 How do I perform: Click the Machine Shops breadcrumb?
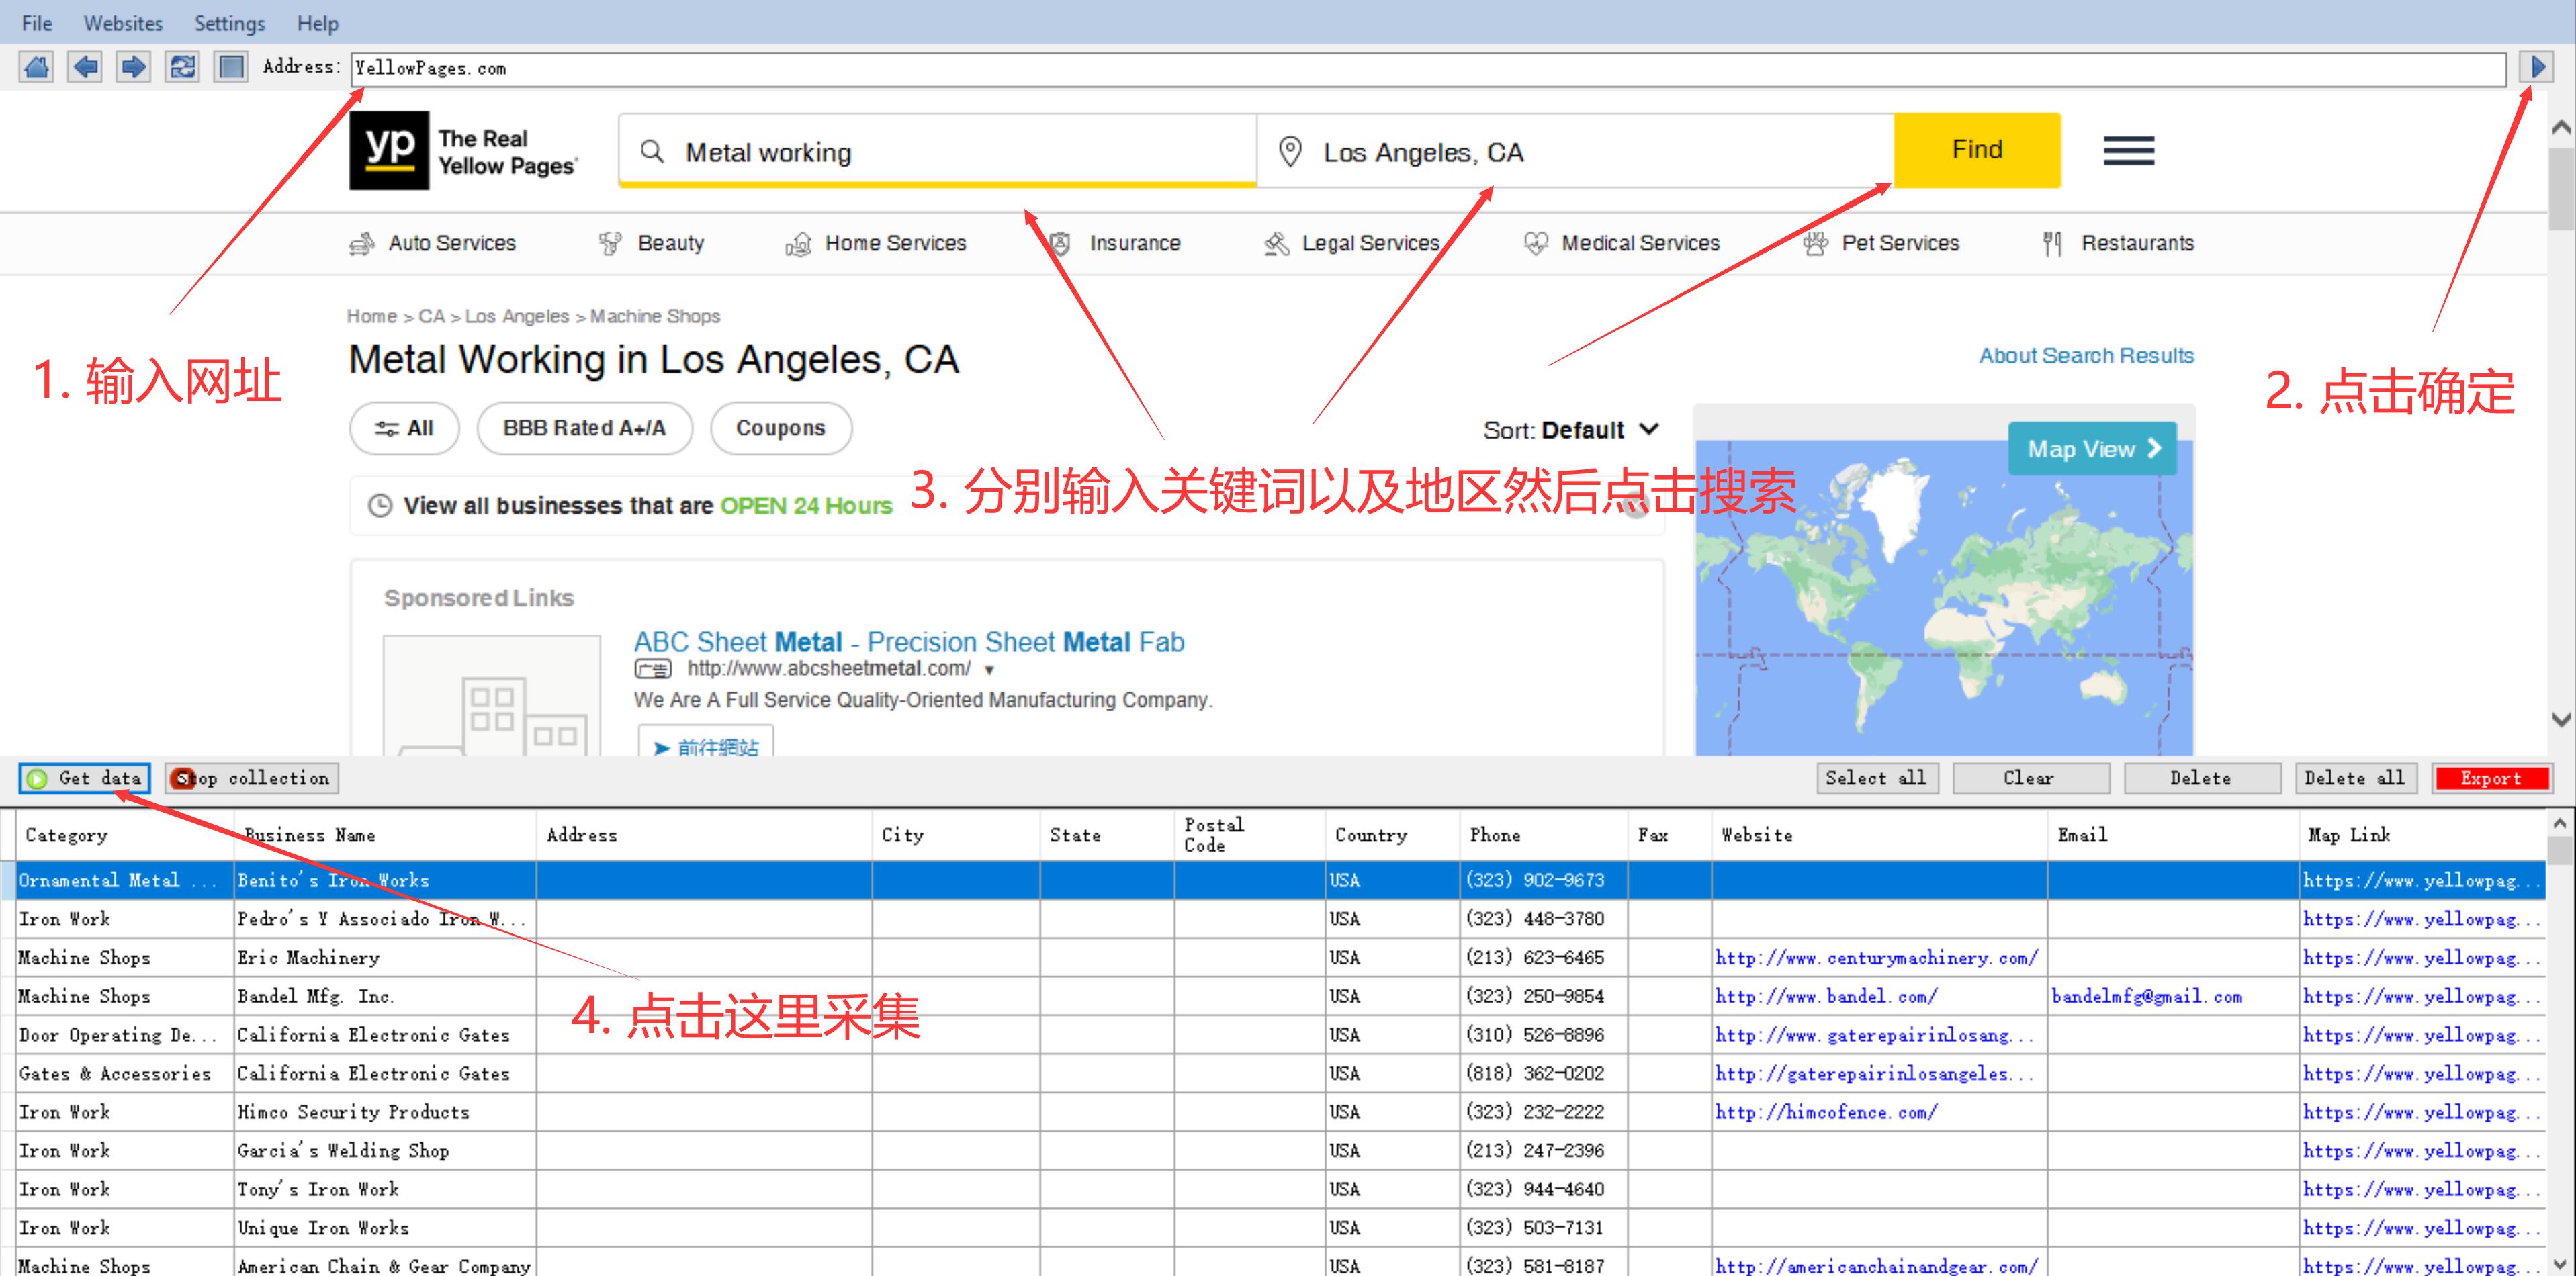655,316
